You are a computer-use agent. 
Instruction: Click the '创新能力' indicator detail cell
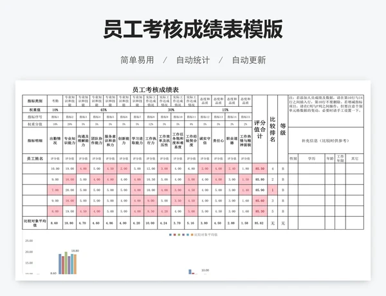(124, 141)
